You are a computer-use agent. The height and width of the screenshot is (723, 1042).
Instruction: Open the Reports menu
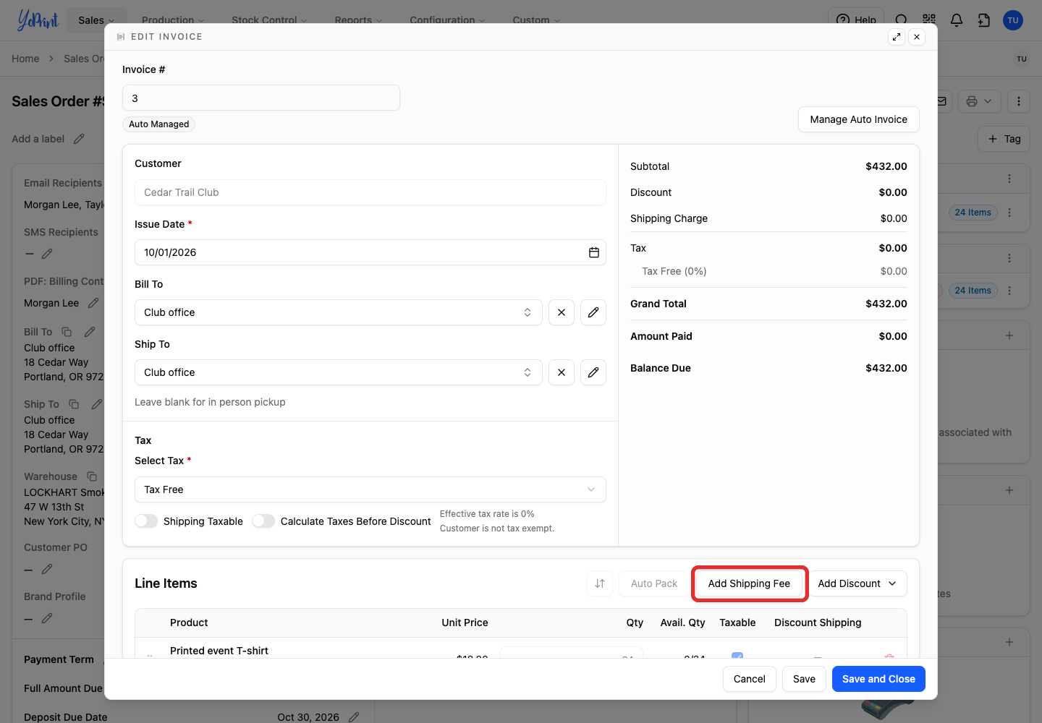coord(358,20)
